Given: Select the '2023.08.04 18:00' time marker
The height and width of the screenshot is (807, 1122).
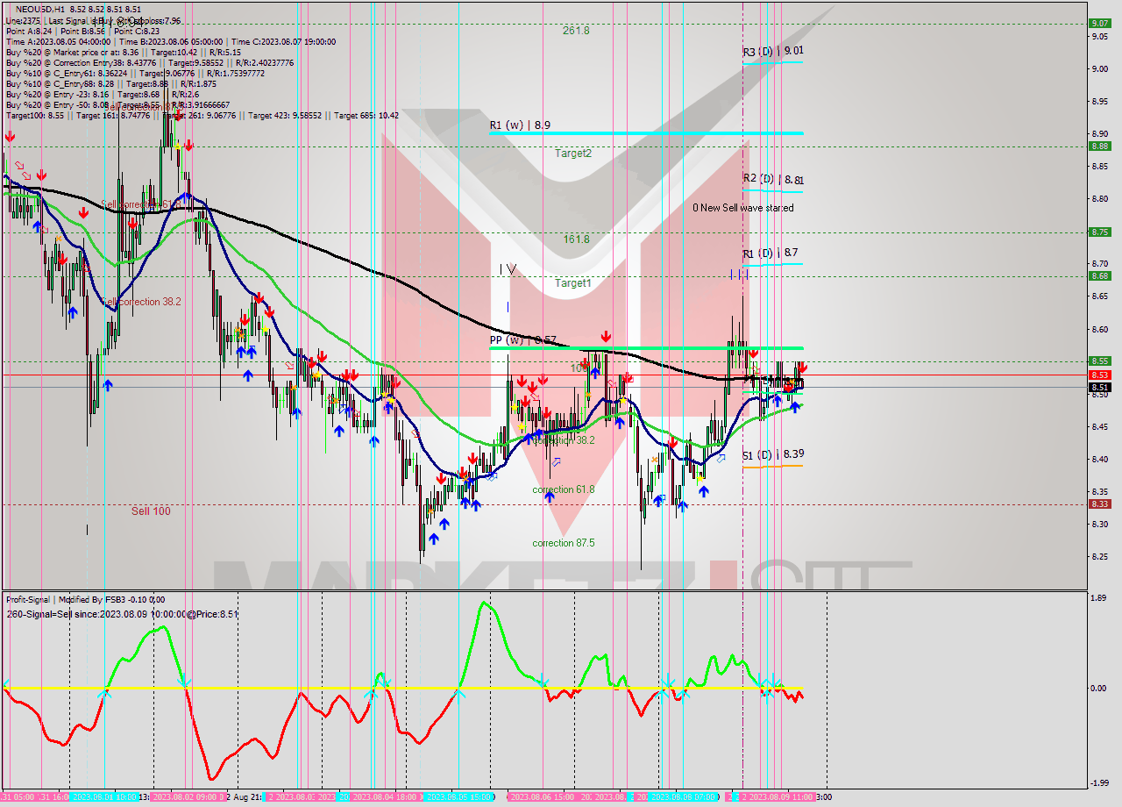Looking at the screenshot, I should tap(386, 796).
